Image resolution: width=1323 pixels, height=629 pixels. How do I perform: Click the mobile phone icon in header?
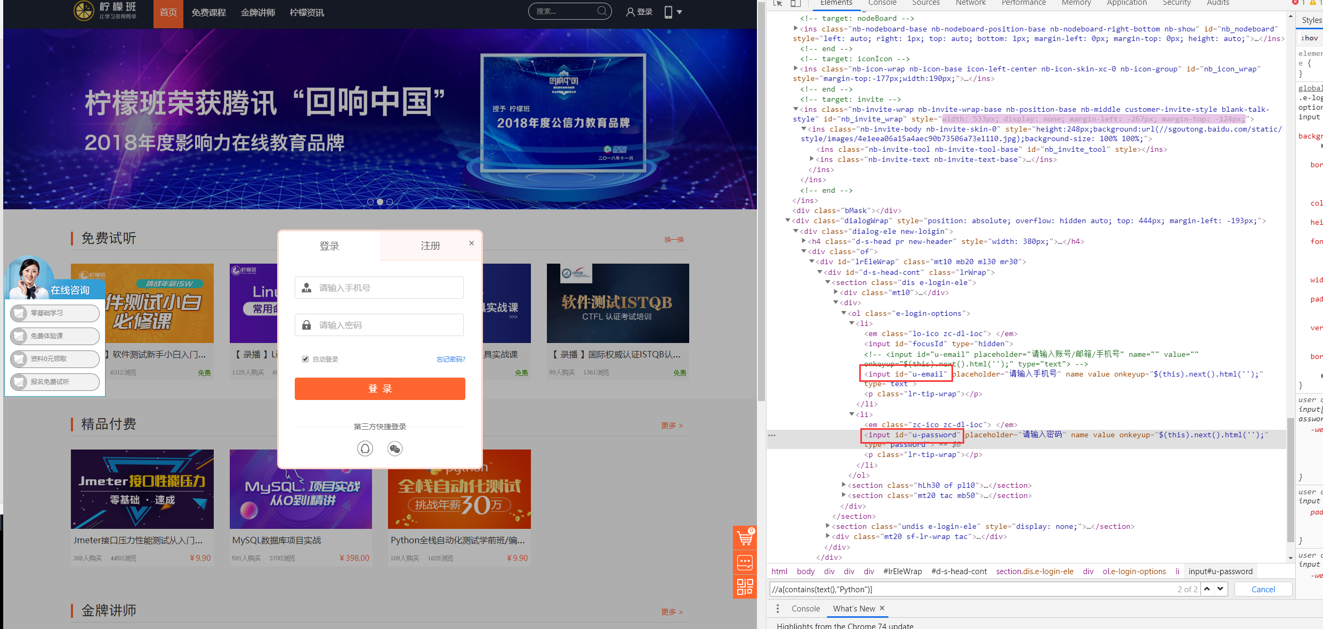(x=668, y=12)
